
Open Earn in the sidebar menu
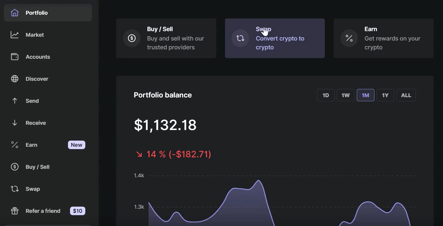click(31, 145)
